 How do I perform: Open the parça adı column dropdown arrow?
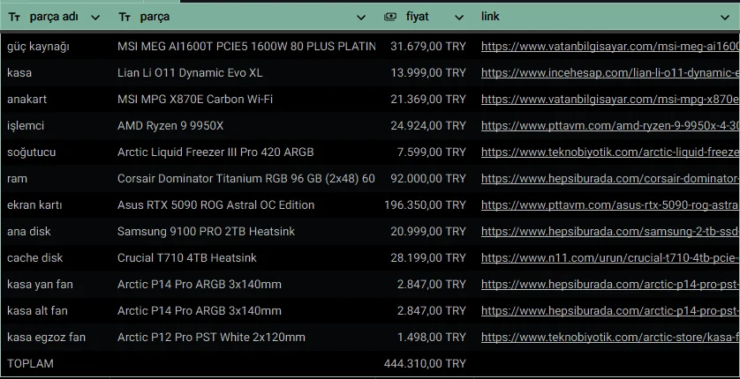point(95,18)
